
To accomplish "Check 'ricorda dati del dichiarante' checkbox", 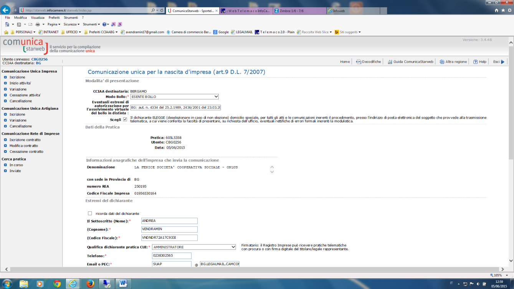I will pos(90,213).
